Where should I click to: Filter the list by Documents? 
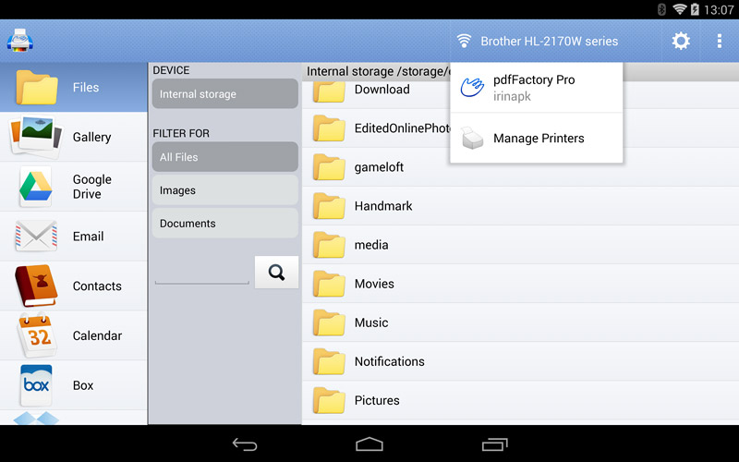point(224,224)
